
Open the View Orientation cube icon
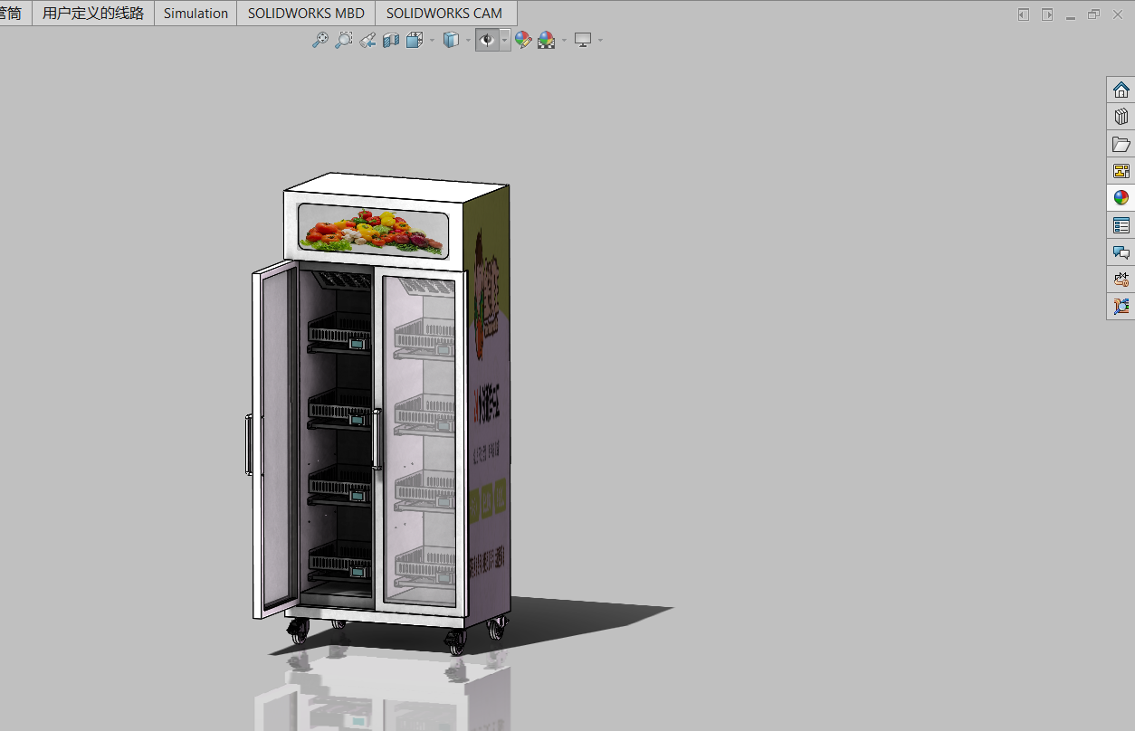click(x=415, y=40)
